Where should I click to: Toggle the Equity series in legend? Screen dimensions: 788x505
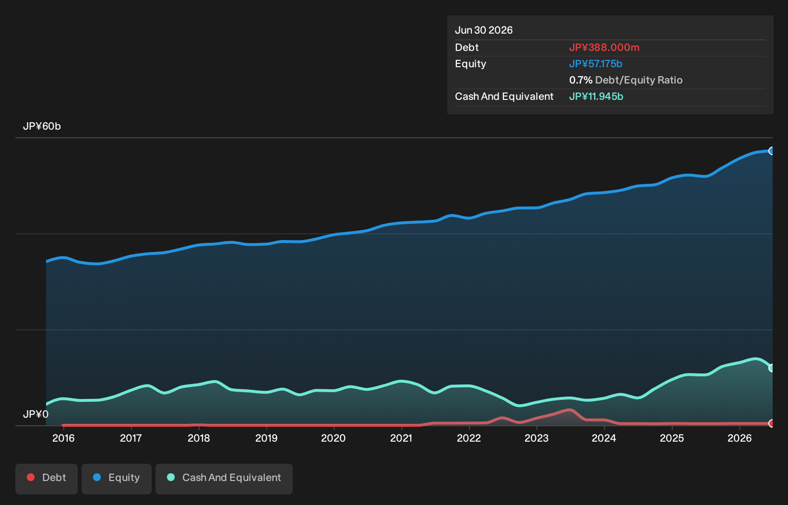[117, 479]
